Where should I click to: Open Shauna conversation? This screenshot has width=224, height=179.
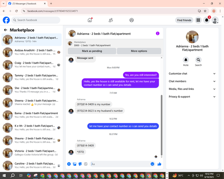pos(31,140)
